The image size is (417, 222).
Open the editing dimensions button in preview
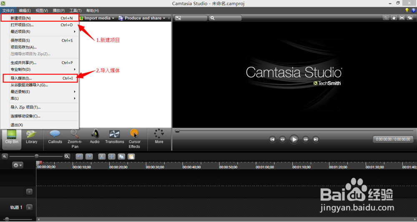(191, 18)
